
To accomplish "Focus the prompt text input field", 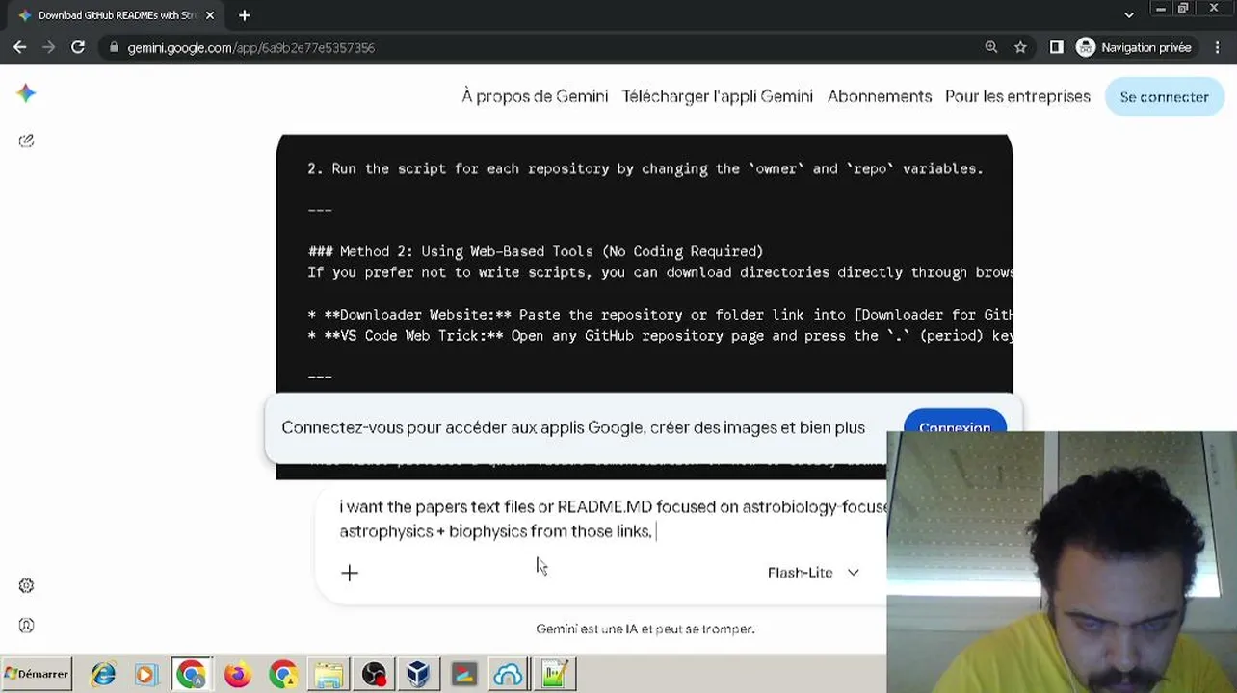I will click(612, 519).
